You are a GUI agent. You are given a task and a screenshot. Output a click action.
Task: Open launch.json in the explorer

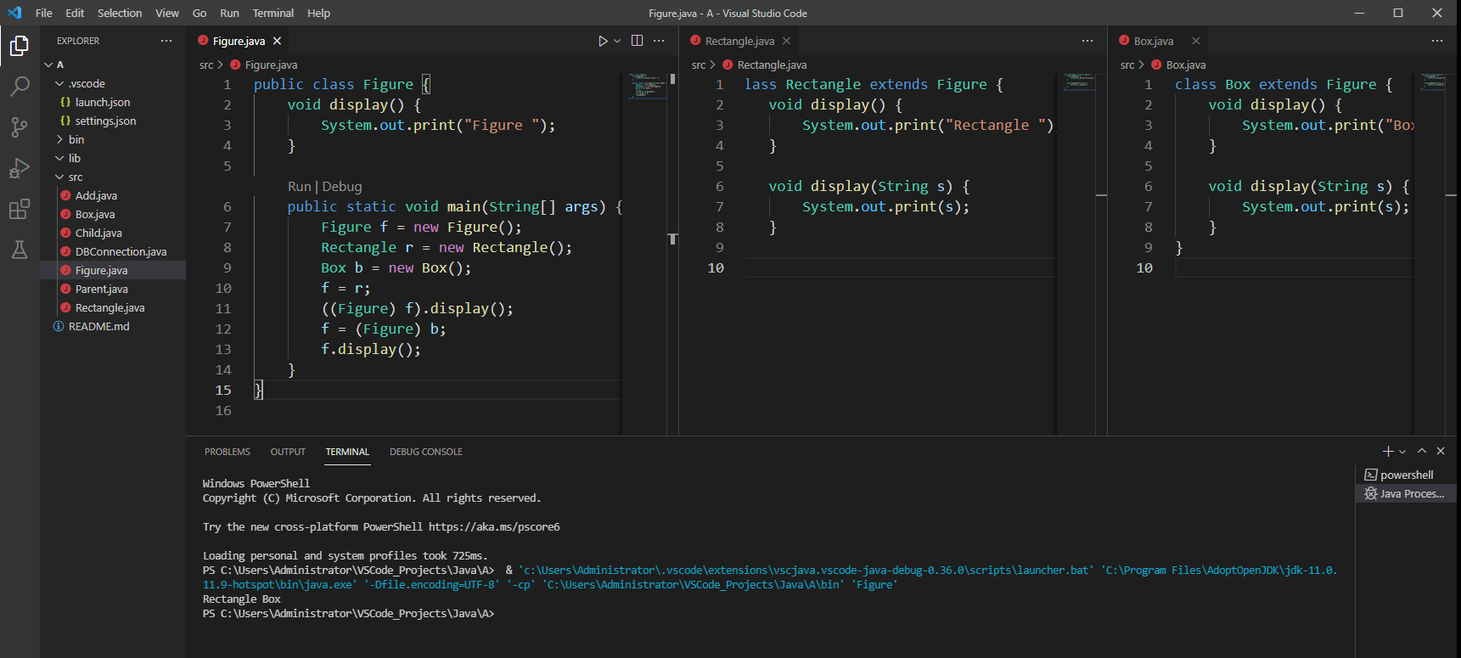(x=113, y=102)
